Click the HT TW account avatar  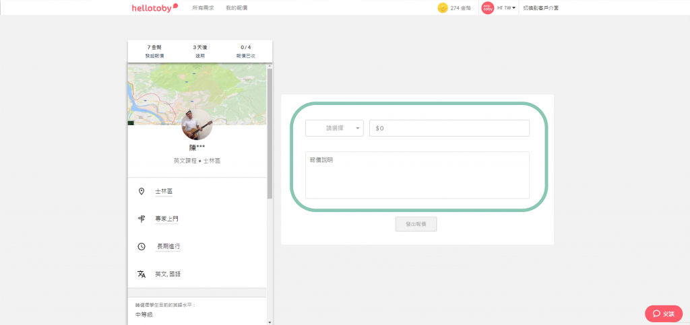(x=487, y=8)
